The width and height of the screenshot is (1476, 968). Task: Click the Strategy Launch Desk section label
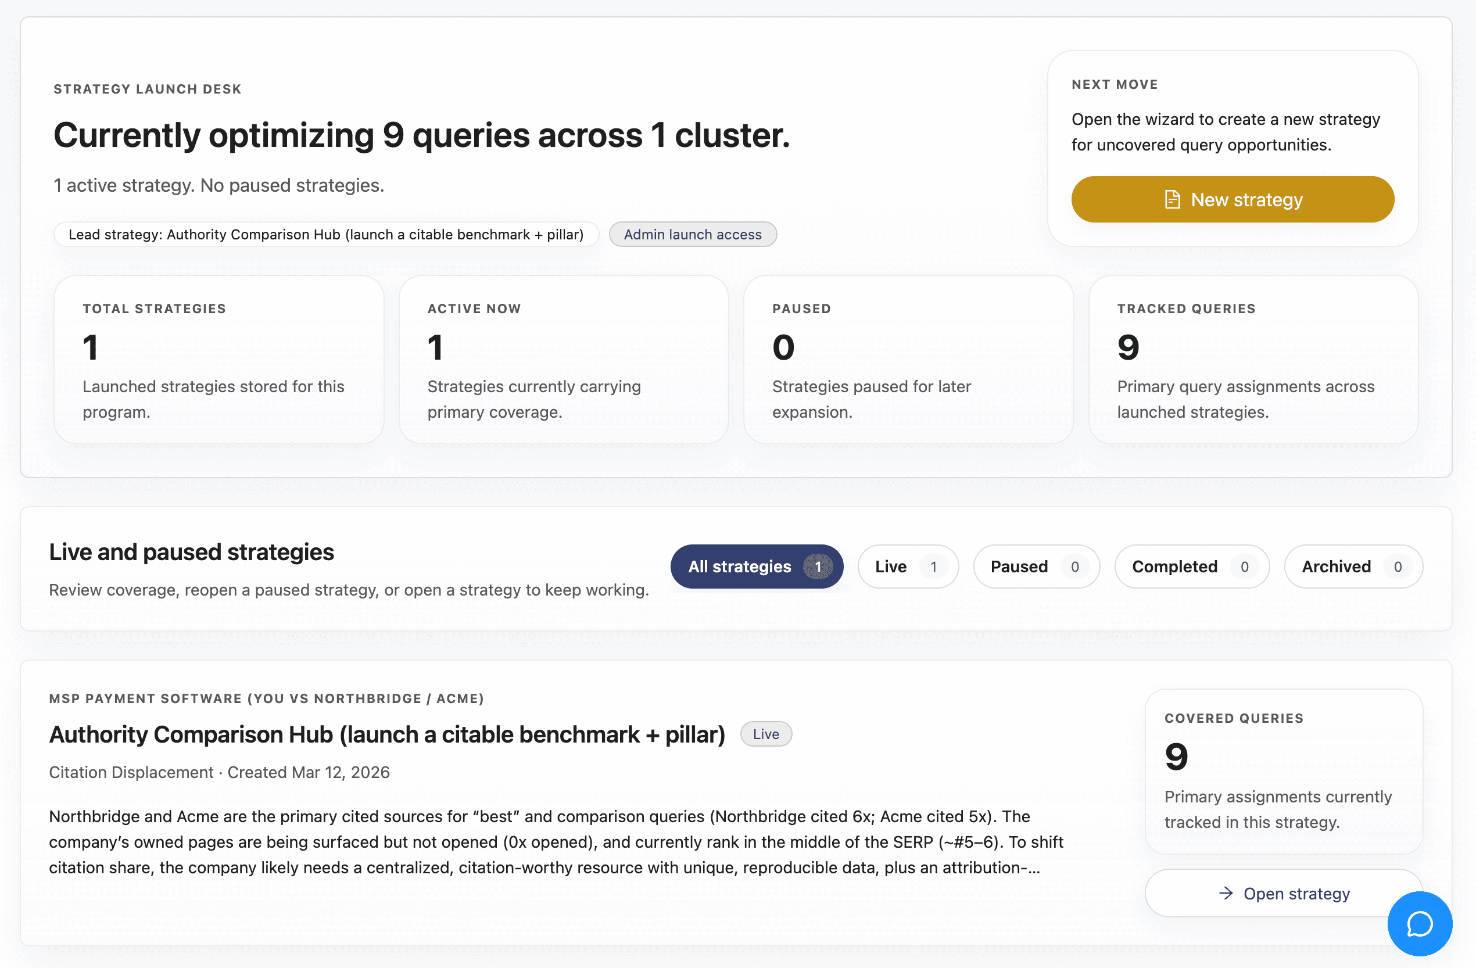pos(147,89)
